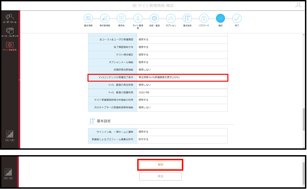Jump to the 契約者情報 step icon
Viewport: 307px width, 189px height.
[105, 18]
